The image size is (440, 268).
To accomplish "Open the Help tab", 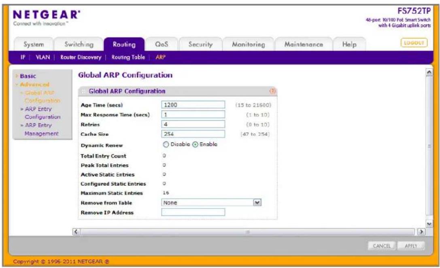I will click(x=349, y=45).
